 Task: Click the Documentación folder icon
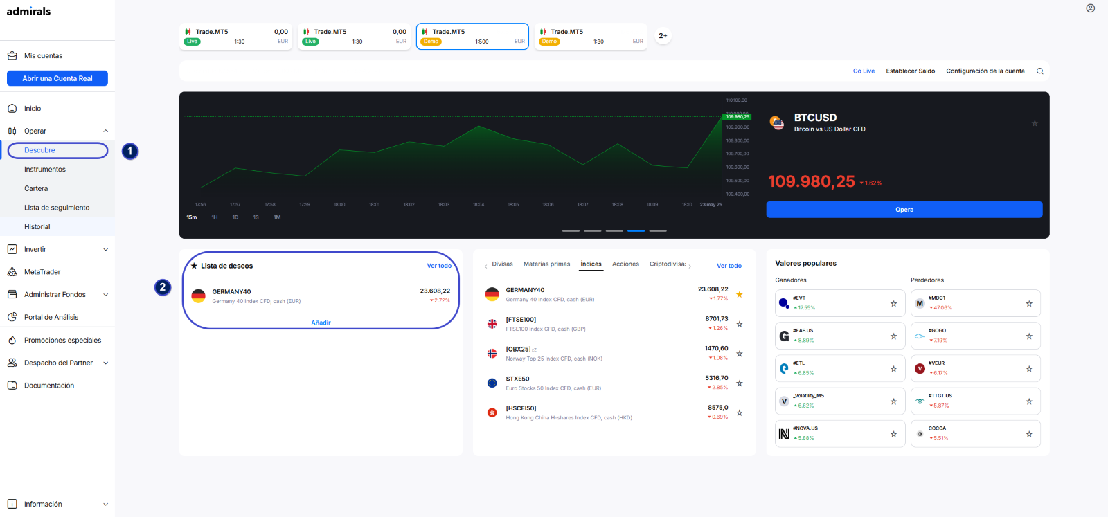[x=12, y=386]
